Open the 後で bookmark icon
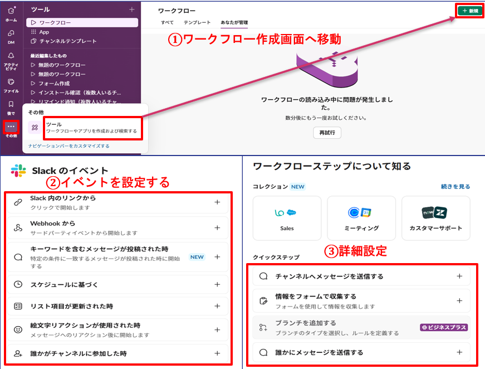Viewport: 485px width, 369px height. click(x=11, y=105)
